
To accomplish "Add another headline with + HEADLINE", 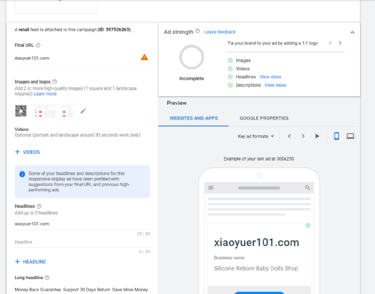I will pyautogui.click(x=31, y=262).
